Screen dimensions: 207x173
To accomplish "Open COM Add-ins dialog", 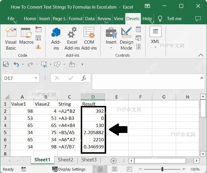I will click(89, 39).
